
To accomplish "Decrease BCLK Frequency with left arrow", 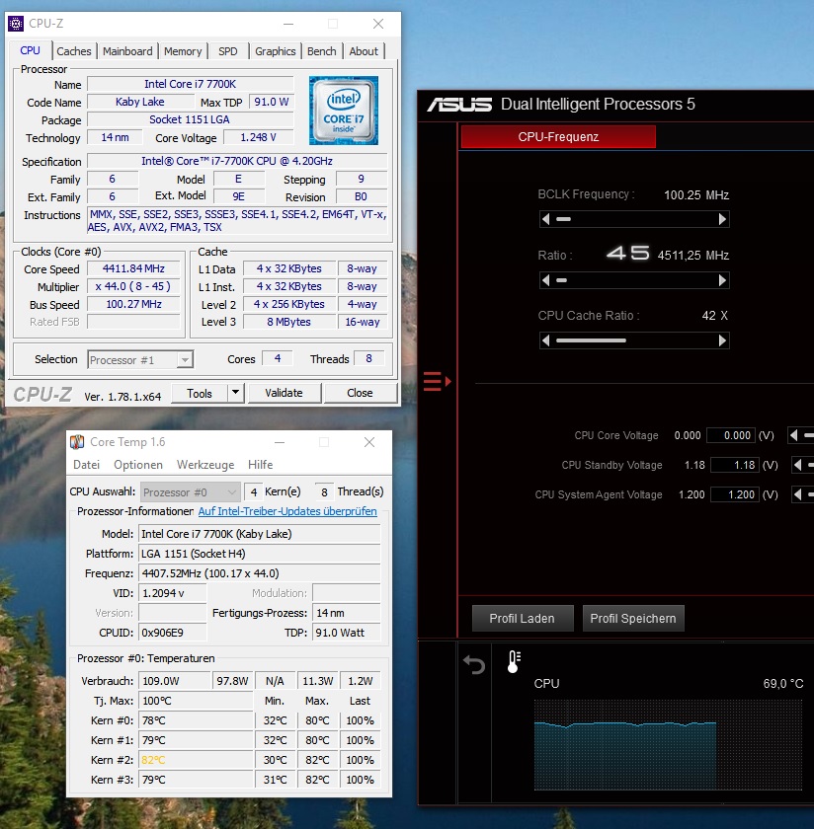I will (545, 219).
